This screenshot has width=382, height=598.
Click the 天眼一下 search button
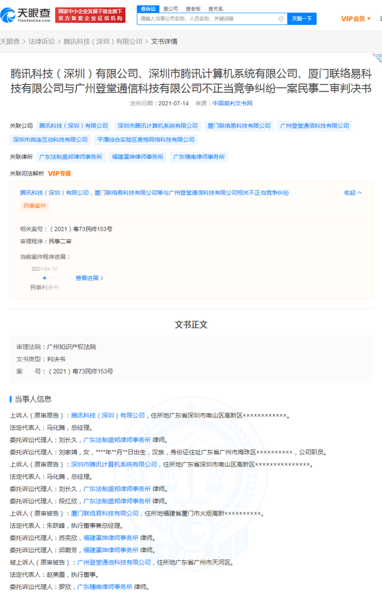coord(302,19)
